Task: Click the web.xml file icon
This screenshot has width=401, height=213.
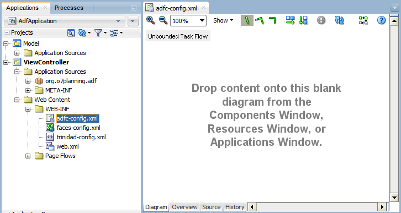Action: [50, 146]
